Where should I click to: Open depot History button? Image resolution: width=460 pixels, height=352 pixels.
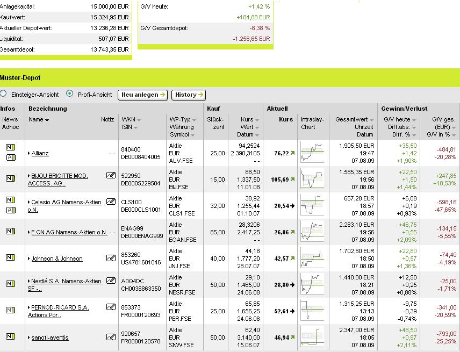189,95
